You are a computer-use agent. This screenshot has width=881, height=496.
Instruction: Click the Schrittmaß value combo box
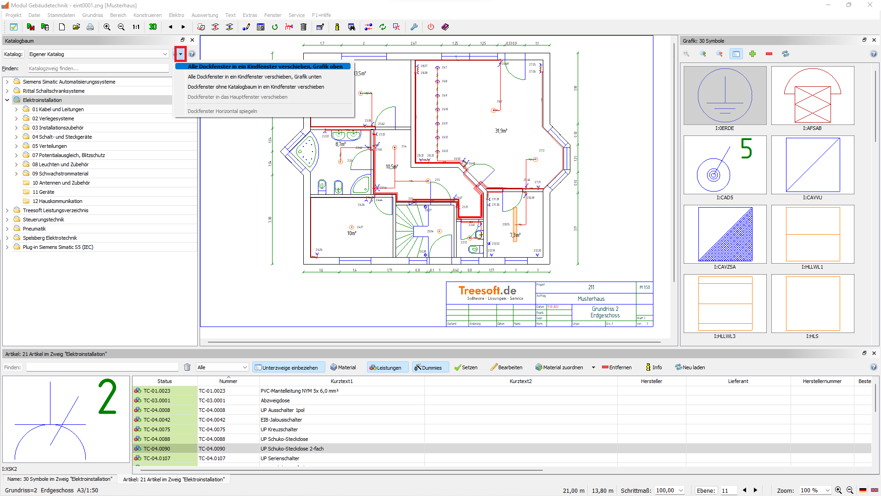[x=669, y=490]
